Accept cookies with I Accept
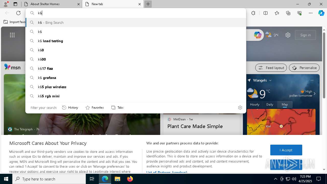The image size is (327, 184). click(x=286, y=150)
